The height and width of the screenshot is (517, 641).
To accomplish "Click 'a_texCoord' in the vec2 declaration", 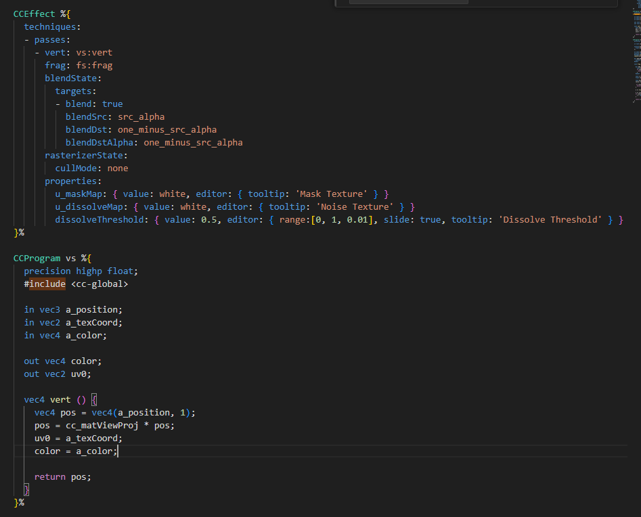I will [x=91, y=323].
